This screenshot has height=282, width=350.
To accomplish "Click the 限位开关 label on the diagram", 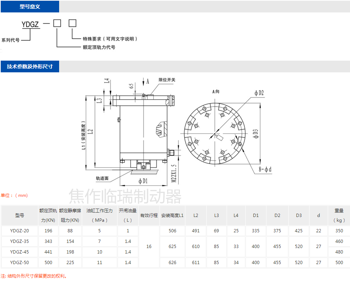I will (x=168, y=80).
